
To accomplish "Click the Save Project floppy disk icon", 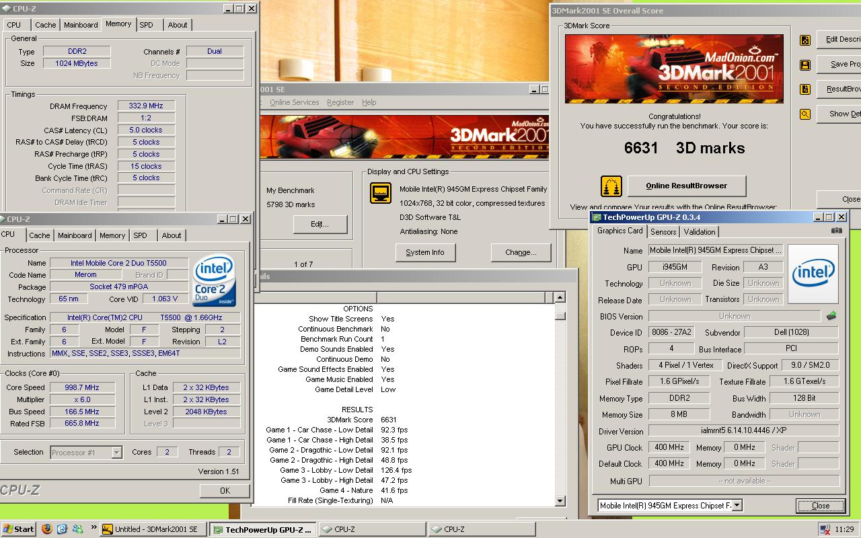I will 805,65.
